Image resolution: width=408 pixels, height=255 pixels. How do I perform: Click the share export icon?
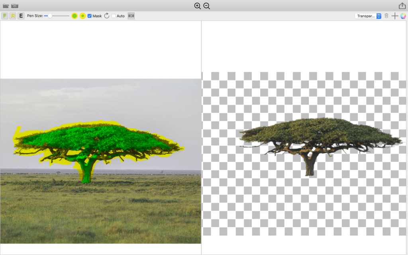[x=402, y=6]
